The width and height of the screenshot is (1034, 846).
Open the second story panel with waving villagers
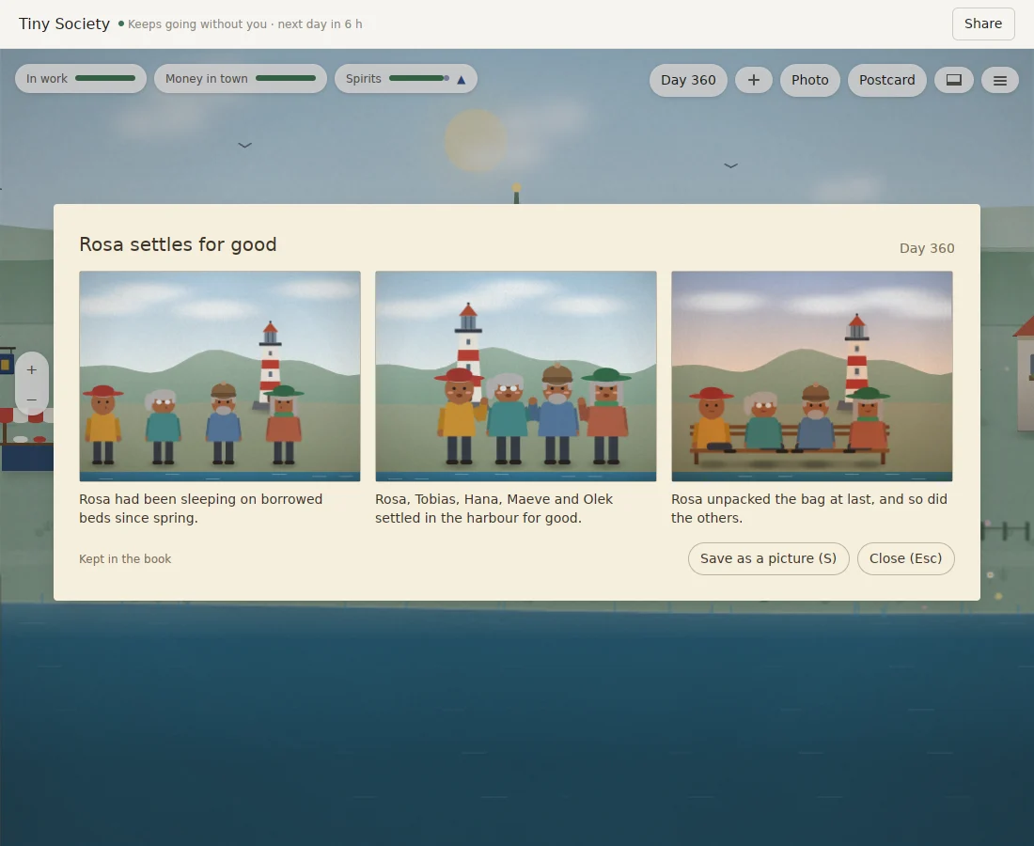coord(516,376)
